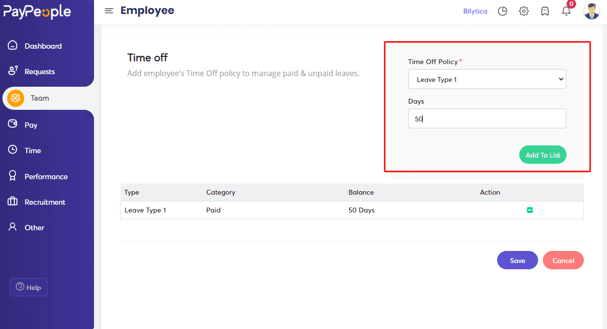Screen dimensions: 607x329
Task: Open the notifications bell icon
Action: pyautogui.click(x=567, y=11)
